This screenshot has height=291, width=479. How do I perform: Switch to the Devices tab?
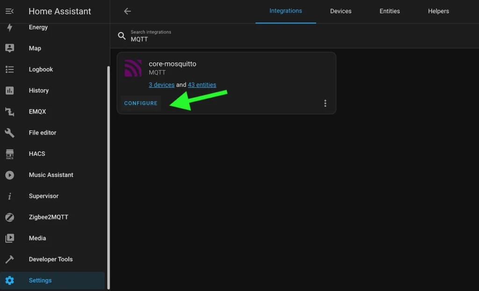point(341,11)
